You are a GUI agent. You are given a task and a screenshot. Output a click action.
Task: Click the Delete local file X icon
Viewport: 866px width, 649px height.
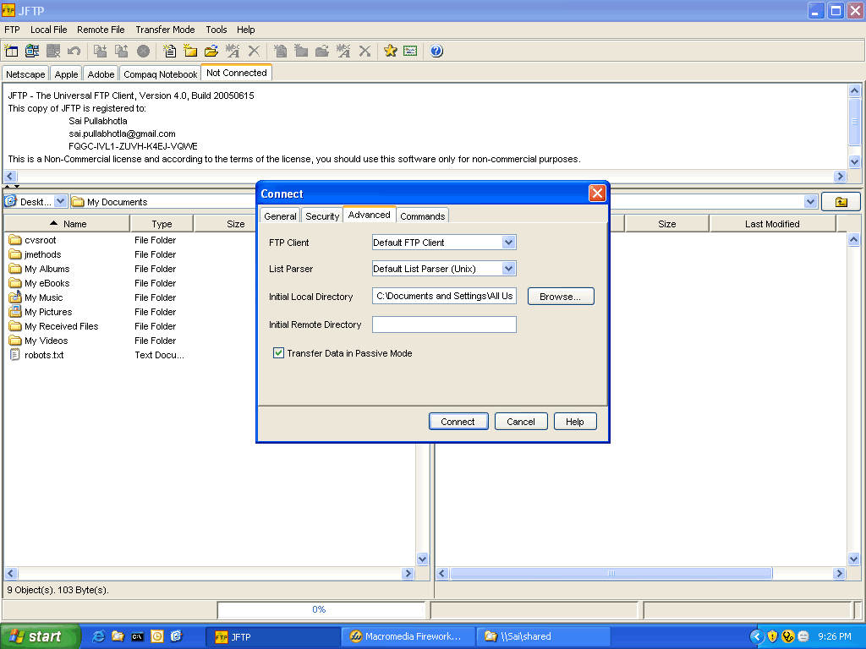point(254,52)
